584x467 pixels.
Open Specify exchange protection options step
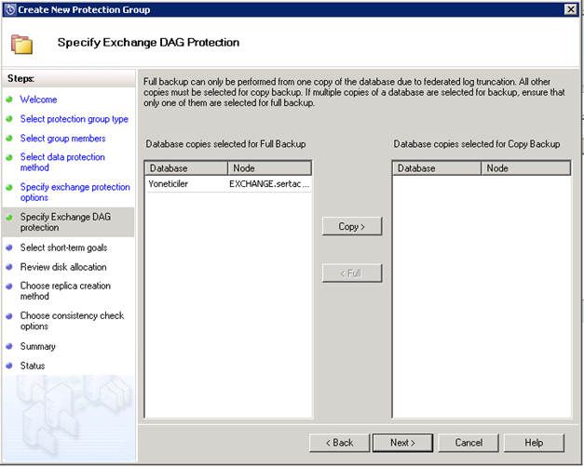coord(75,193)
